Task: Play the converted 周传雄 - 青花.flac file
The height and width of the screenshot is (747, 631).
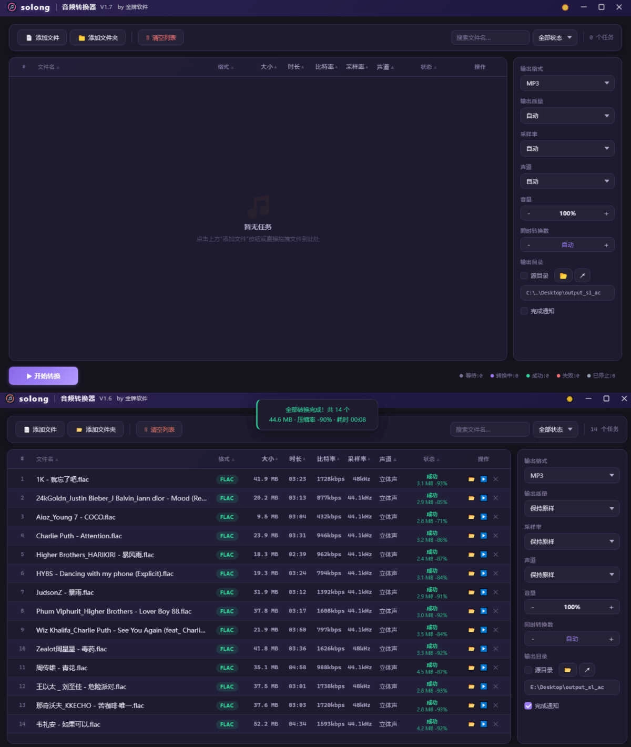Action: tap(483, 668)
